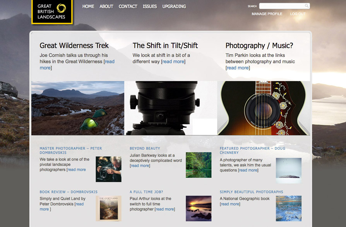
Task: Go to the ABOUT page
Action: tap(106, 7)
